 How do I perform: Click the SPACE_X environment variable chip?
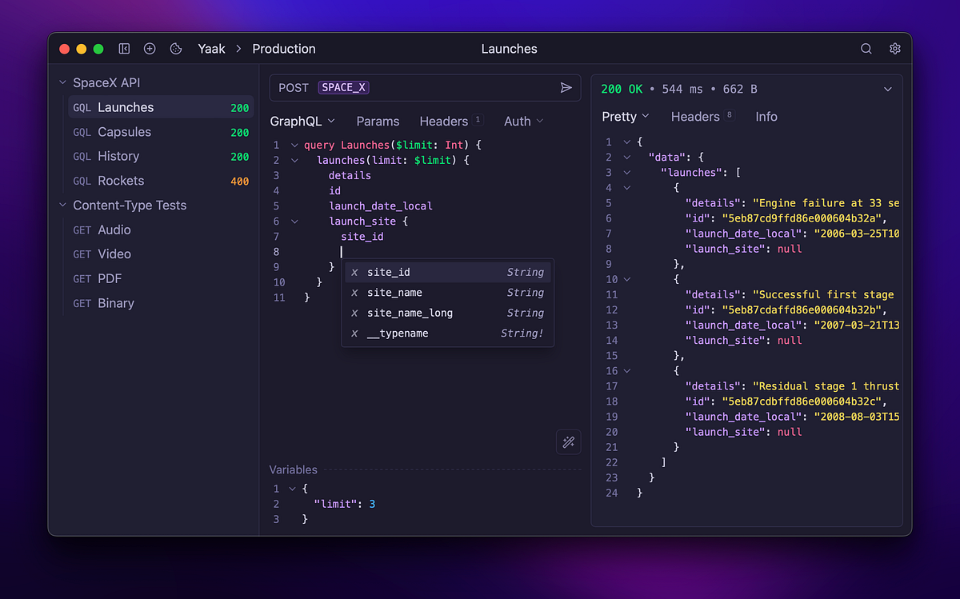[x=343, y=87]
